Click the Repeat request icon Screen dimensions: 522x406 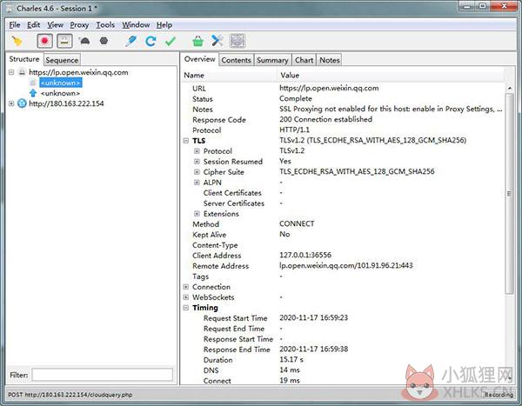(x=151, y=41)
